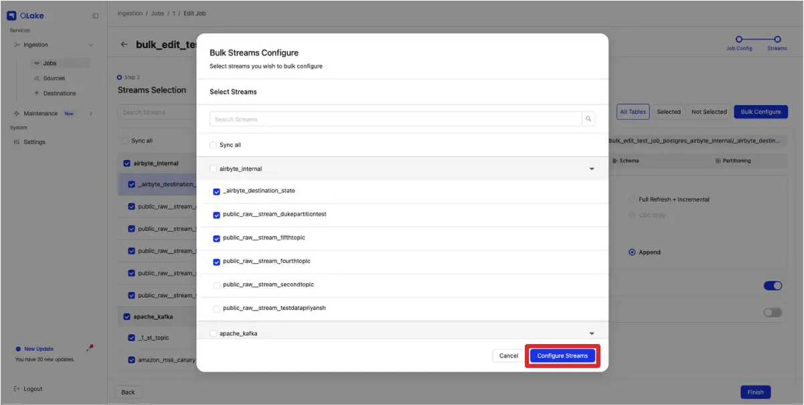Click the Ingestion service icon
Screen dimensions: 804x405
[x=17, y=45]
